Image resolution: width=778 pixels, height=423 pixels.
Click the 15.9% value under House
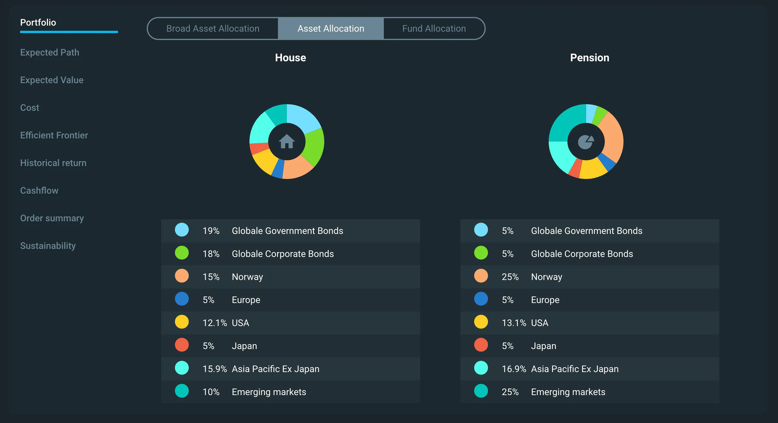215,369
